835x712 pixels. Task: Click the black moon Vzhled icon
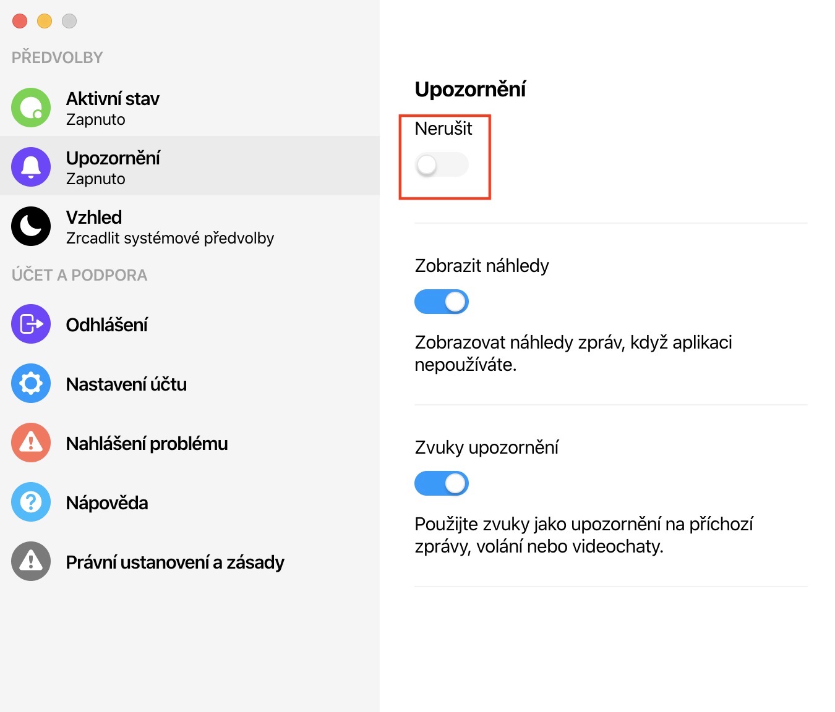pyautogui.click(x=31, y=226)
